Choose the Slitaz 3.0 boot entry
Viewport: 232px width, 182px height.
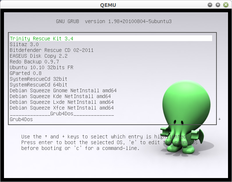pyautogui.click(x=24, y=44)
